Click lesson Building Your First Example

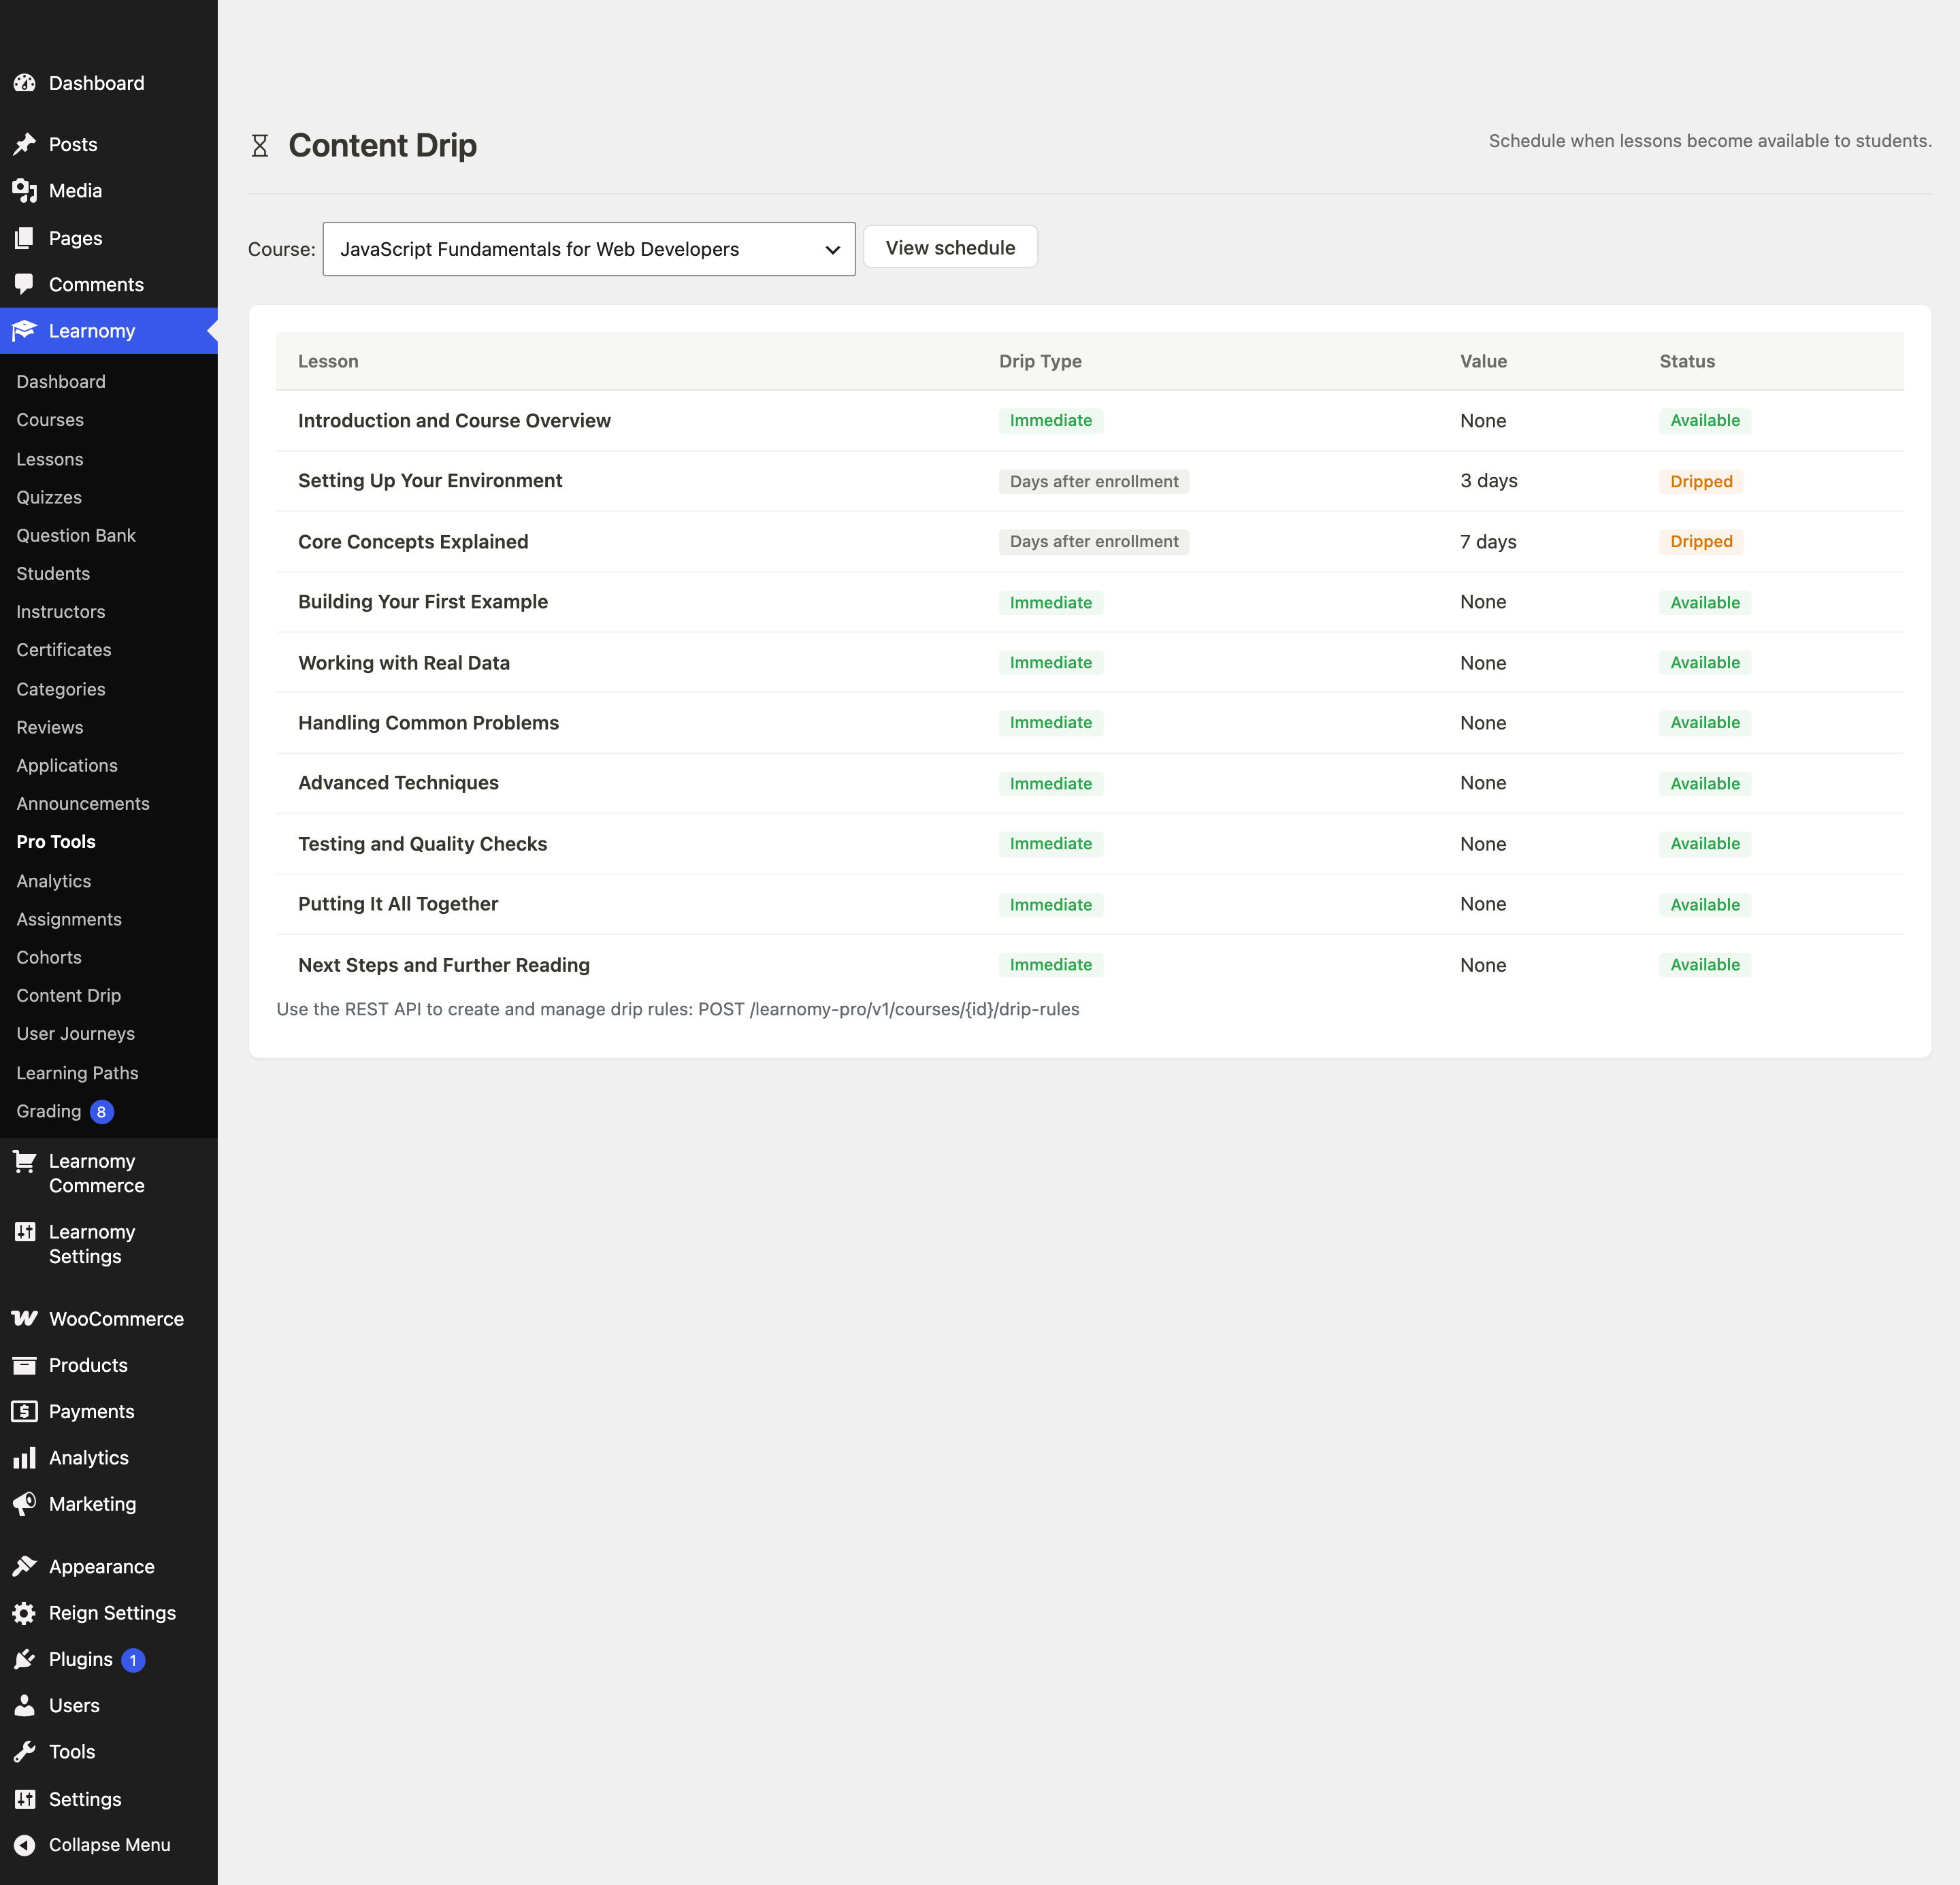tap(423, 602)
